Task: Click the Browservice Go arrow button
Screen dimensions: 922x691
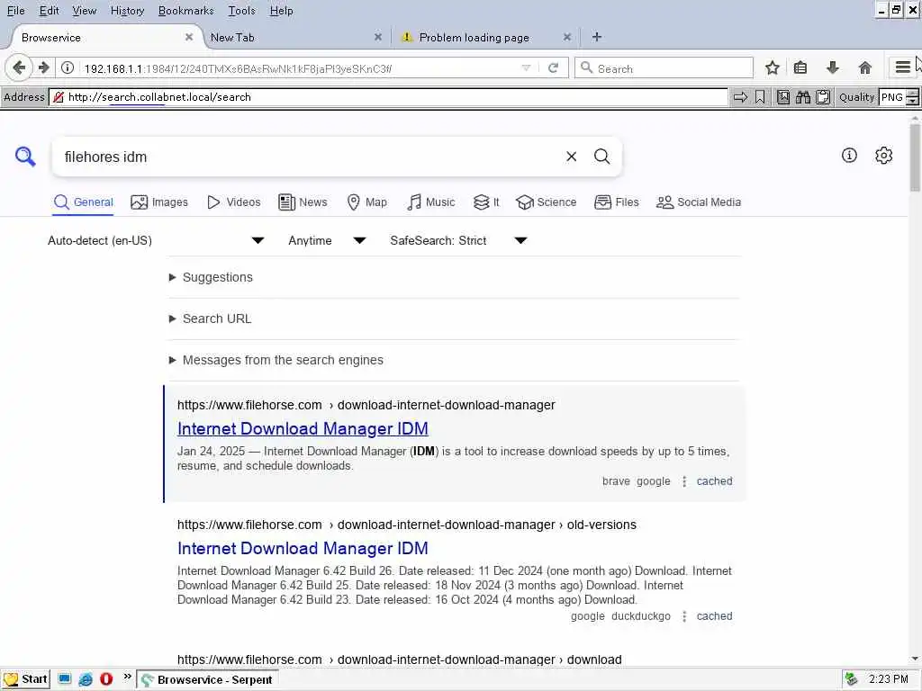Action: [740, 97]
